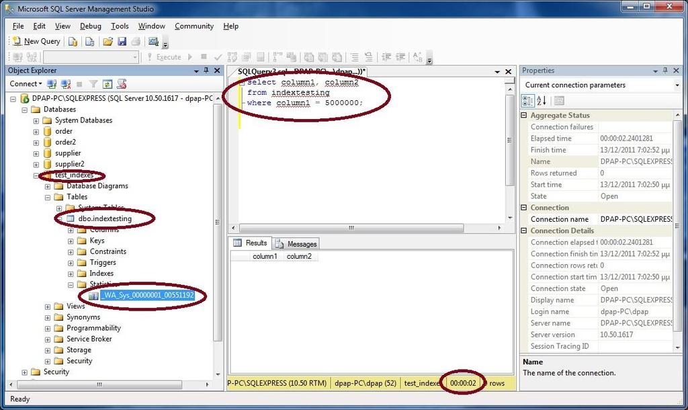Select the Keys folder in the tree
Image resolution: width=688 pixels, height=410 pixels.
(x=97, y=241)
